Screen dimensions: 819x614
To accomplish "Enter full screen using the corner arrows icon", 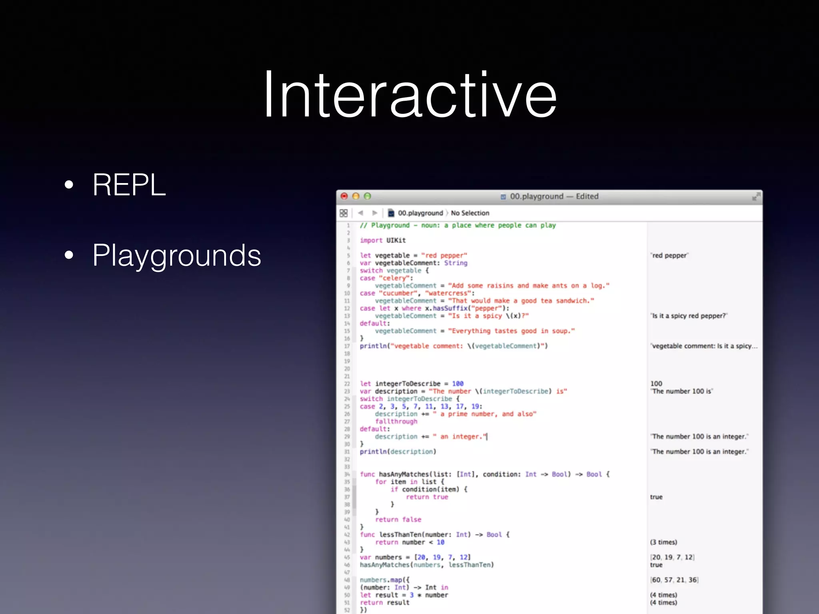I will (756, 196).
